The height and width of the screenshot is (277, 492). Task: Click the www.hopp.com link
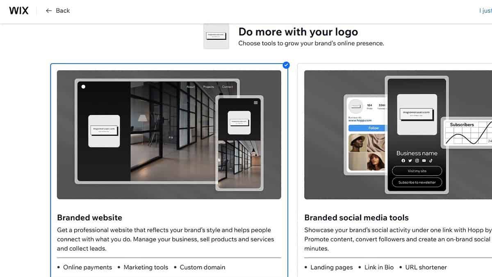pos(360,121)
